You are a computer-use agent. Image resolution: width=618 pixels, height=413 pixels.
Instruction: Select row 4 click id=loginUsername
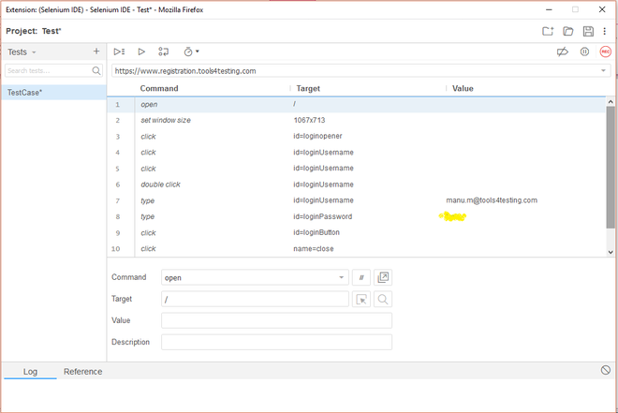pos(356,152)
